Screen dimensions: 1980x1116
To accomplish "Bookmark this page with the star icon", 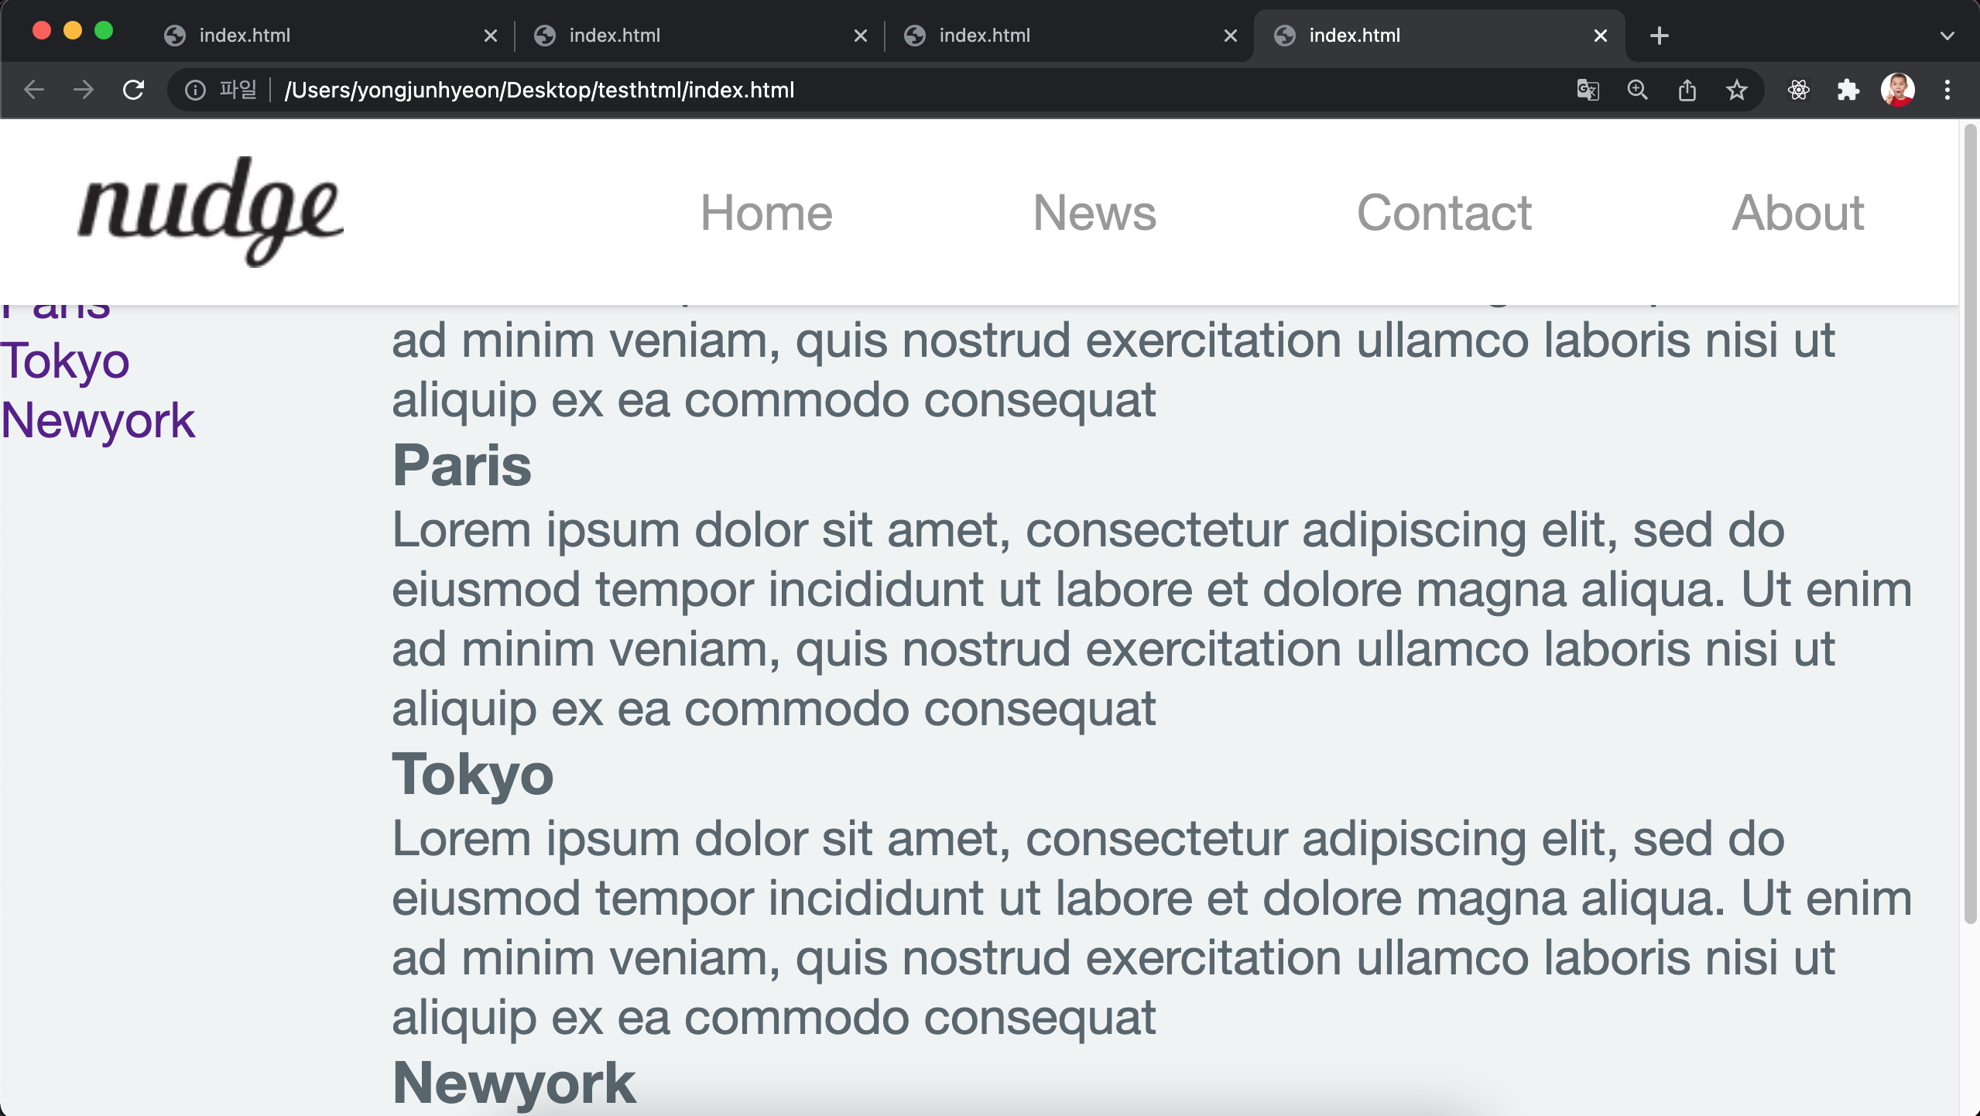I will pos(1737,90).
